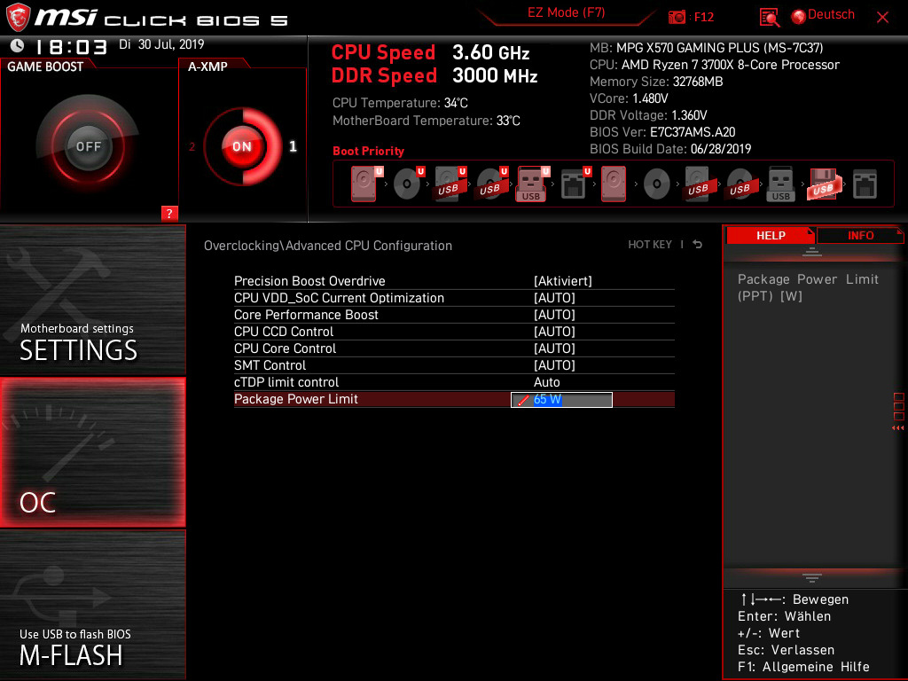Click the Package Power Limit 65 W field
Image resolution: width=908 pixels, height=681 pixels.
[x=561, y=400]
